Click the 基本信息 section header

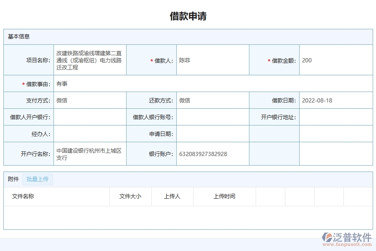coord(16,37)
